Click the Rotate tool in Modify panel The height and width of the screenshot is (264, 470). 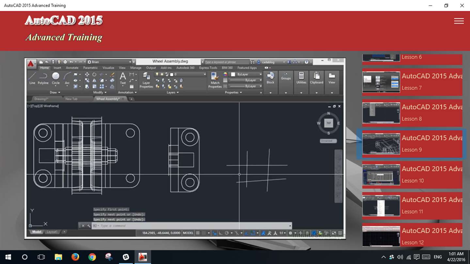94,75
